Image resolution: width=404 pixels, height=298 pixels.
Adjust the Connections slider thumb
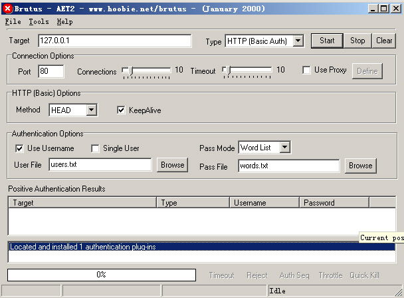tap(130, 71)
